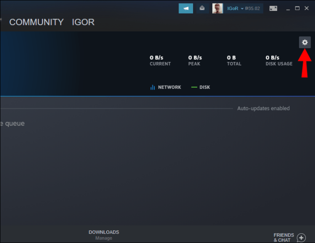Toggle the NETWORK graph legend
Image resolution: width=315 pixels, height=243 pixels.
pyautogui.click(x=166, y=87)
